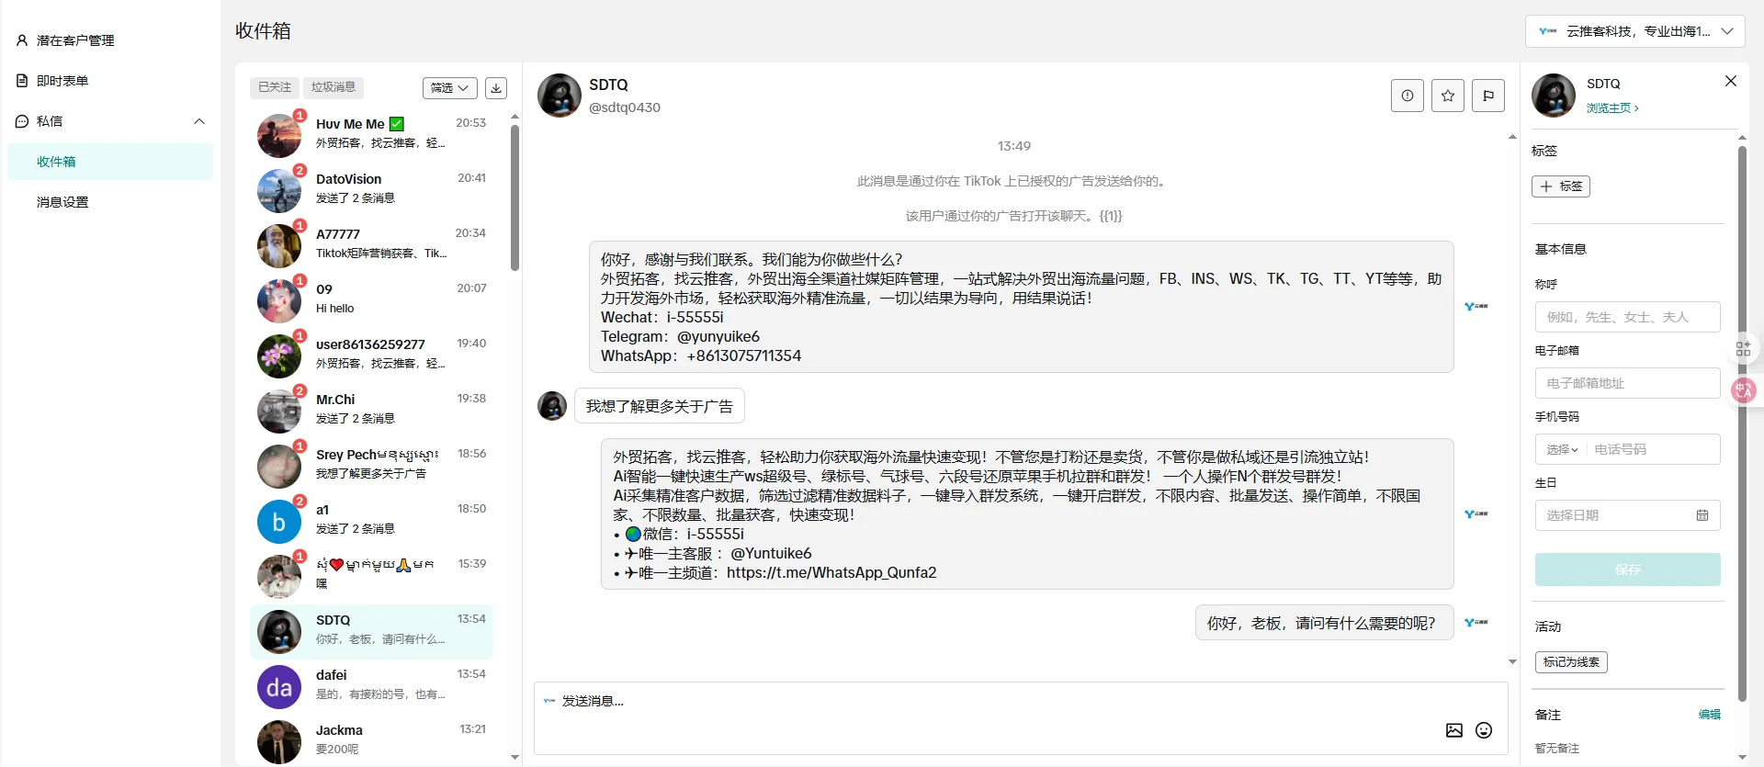Open the Jackma conversation
This screenshot has width=1764, height=767.
372,741
